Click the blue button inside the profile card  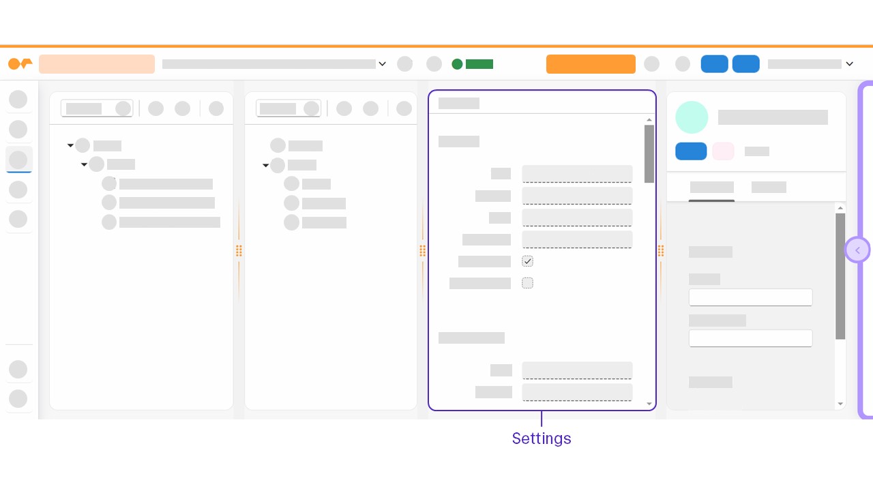691,151
